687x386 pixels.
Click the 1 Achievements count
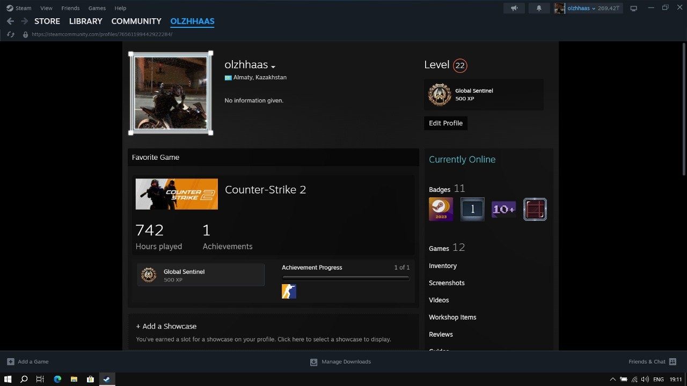[x=228, y=237]
